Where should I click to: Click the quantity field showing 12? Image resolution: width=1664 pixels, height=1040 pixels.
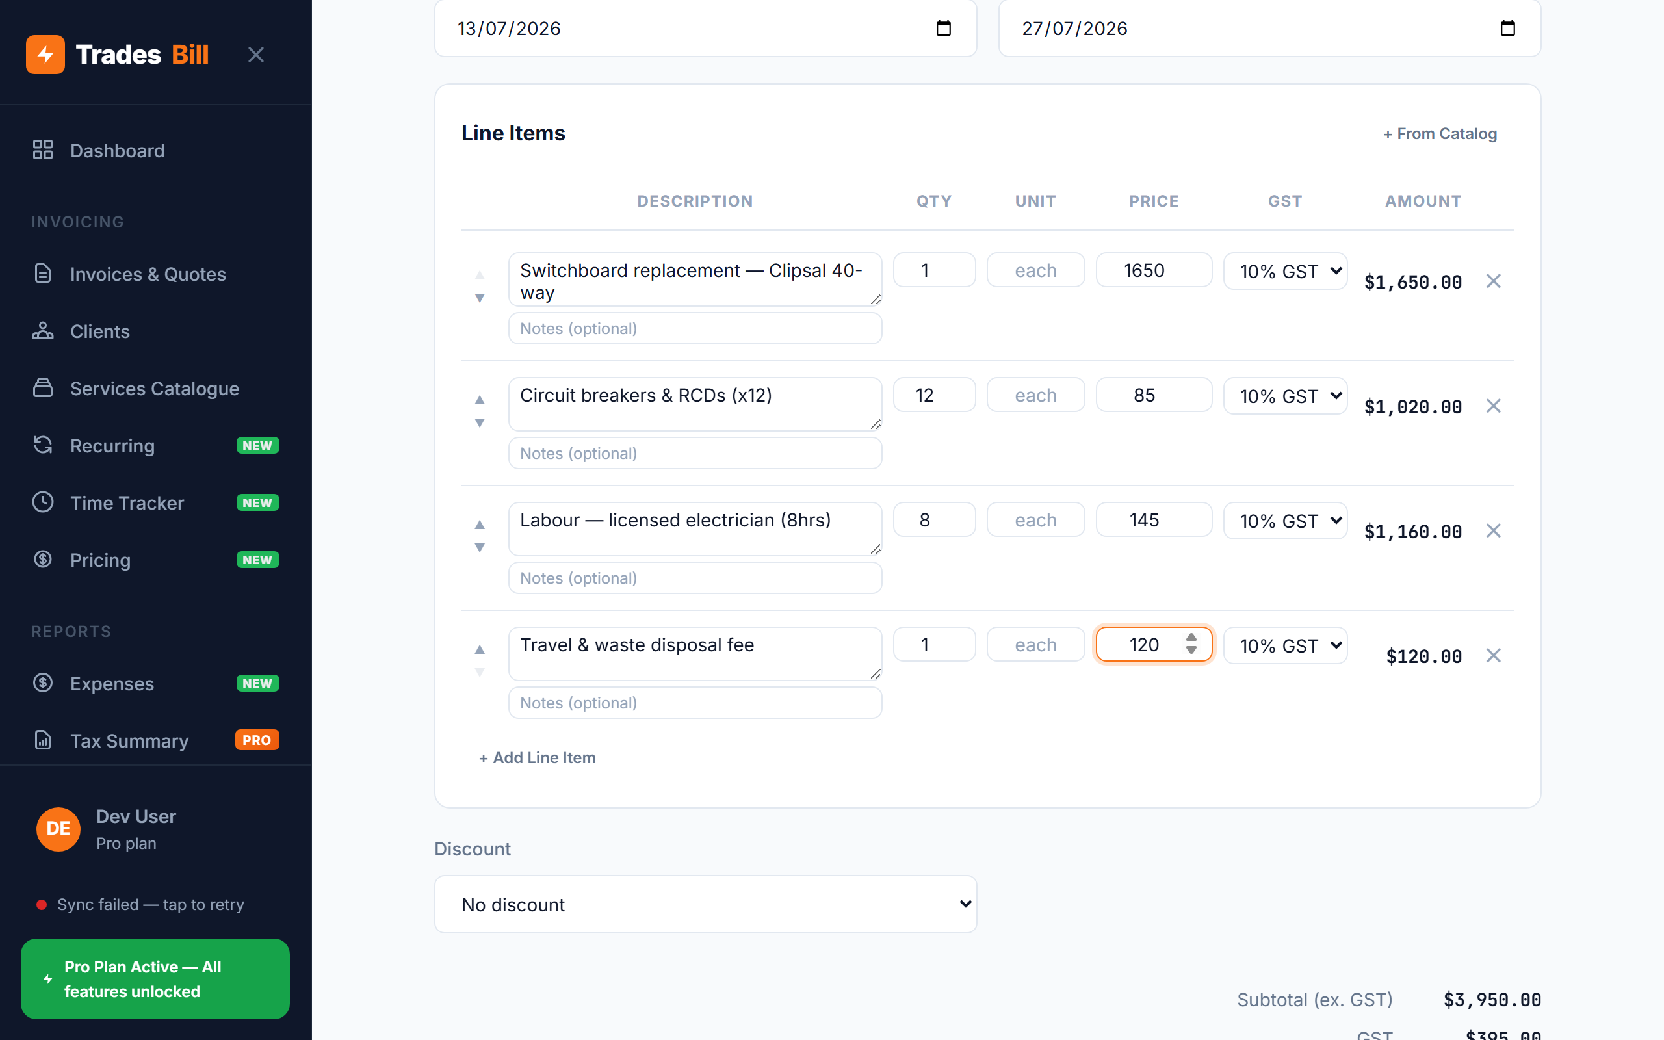point(935,395)
